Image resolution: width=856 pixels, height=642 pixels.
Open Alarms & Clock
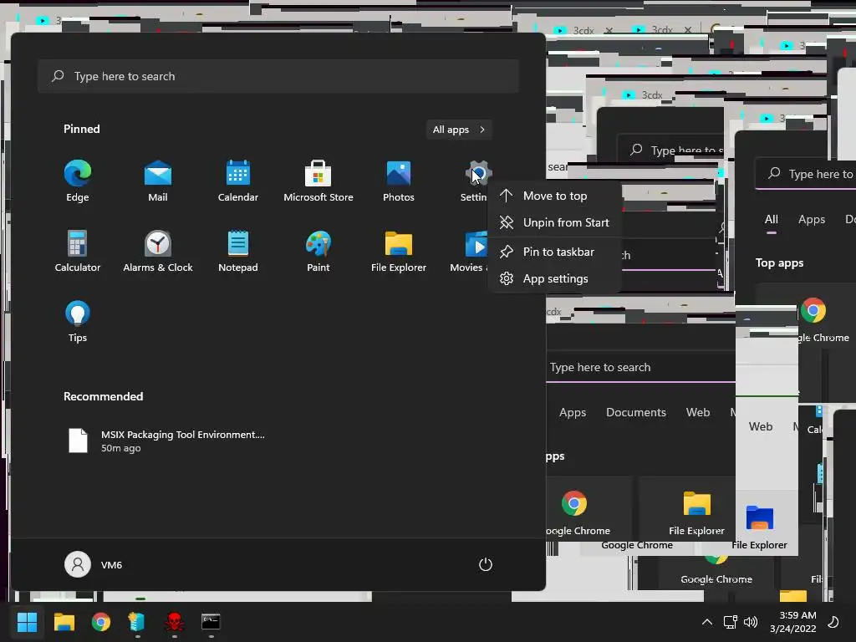click(x=158, y=252)
